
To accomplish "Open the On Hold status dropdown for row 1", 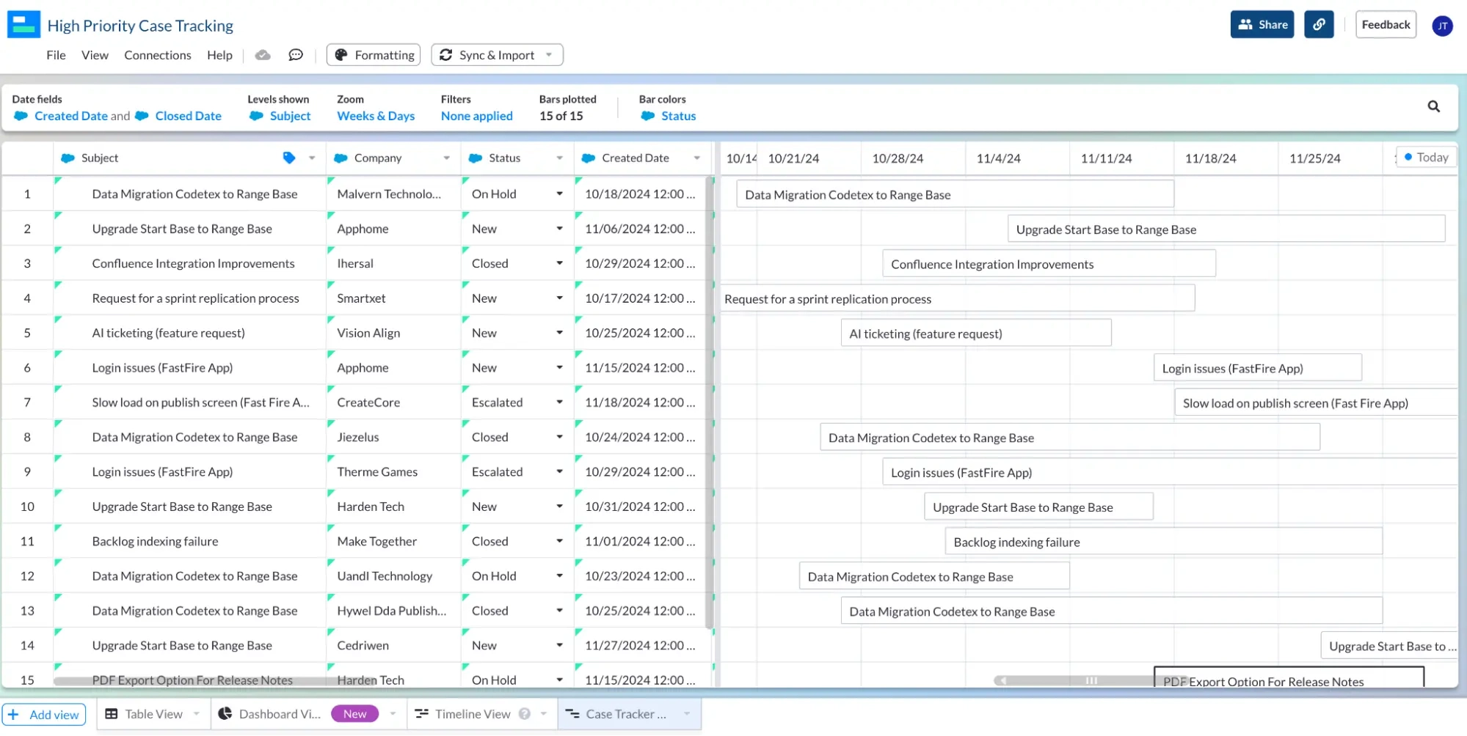I will (x=559, y=194).
